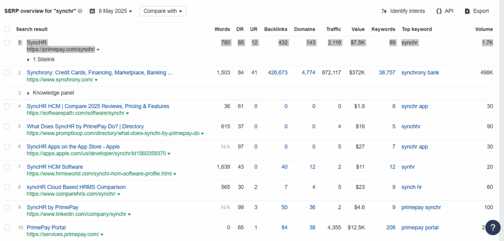Screen dimensions: 504x241
Task: Click the Top keyword column header
Action: point(417,29)
